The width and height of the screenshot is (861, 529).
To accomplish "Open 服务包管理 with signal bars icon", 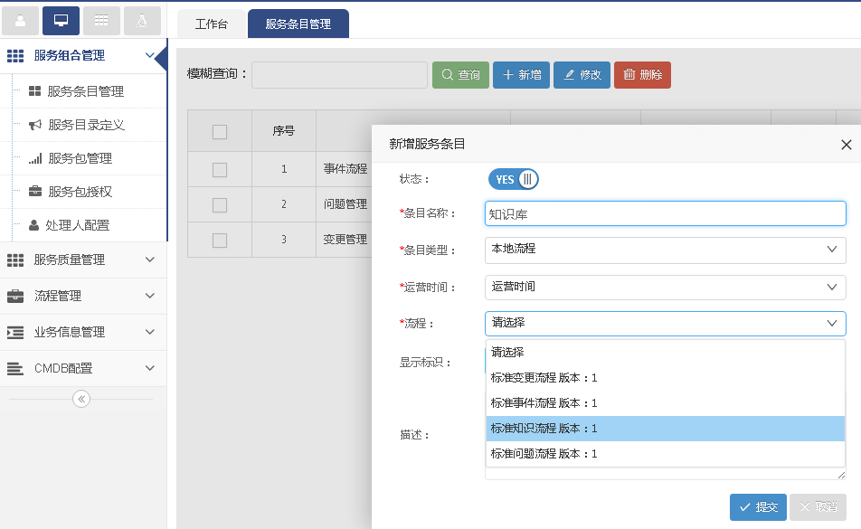I will tap(79, 158).
